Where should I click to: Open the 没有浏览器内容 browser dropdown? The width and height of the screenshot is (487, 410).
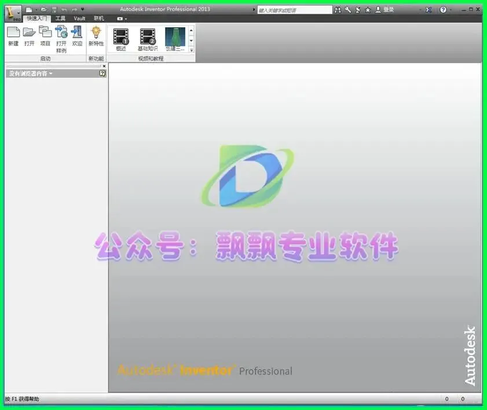pyautogui.click(x=31, y=74)
